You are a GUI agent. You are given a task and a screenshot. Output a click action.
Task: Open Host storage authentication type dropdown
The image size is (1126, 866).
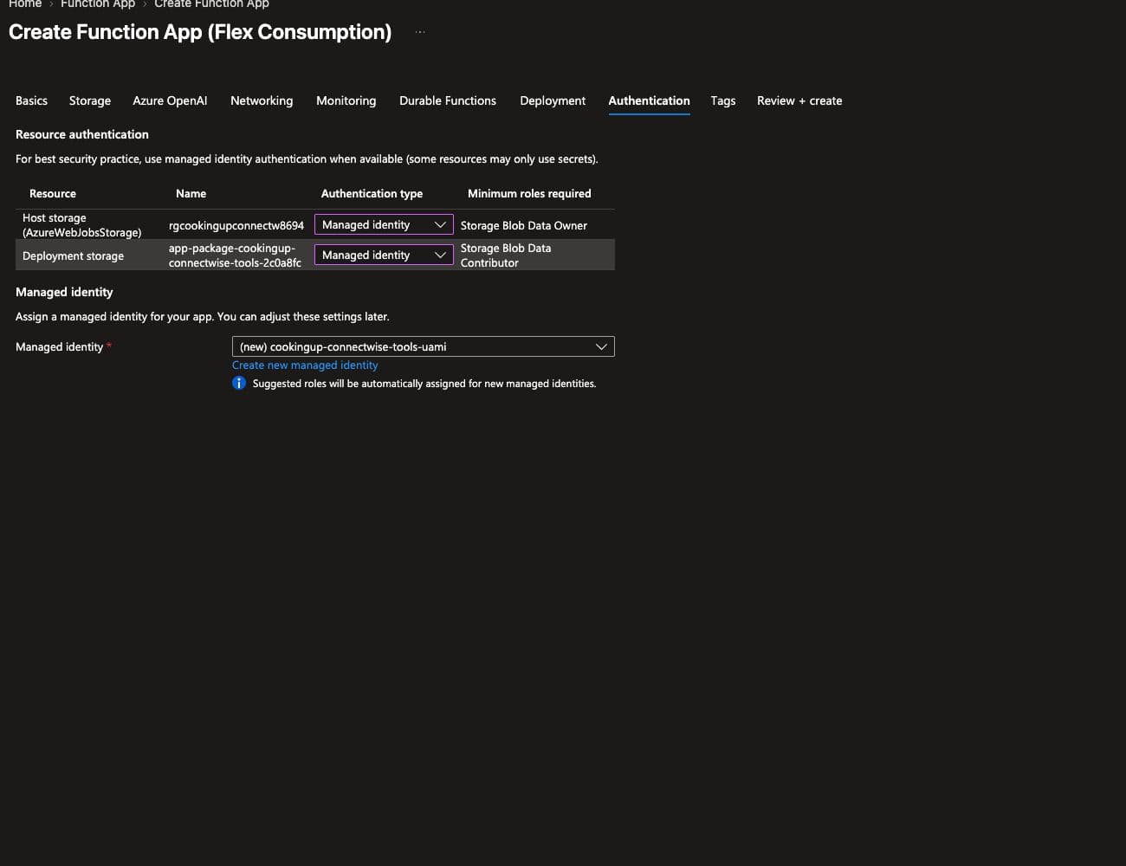(384, 224)
